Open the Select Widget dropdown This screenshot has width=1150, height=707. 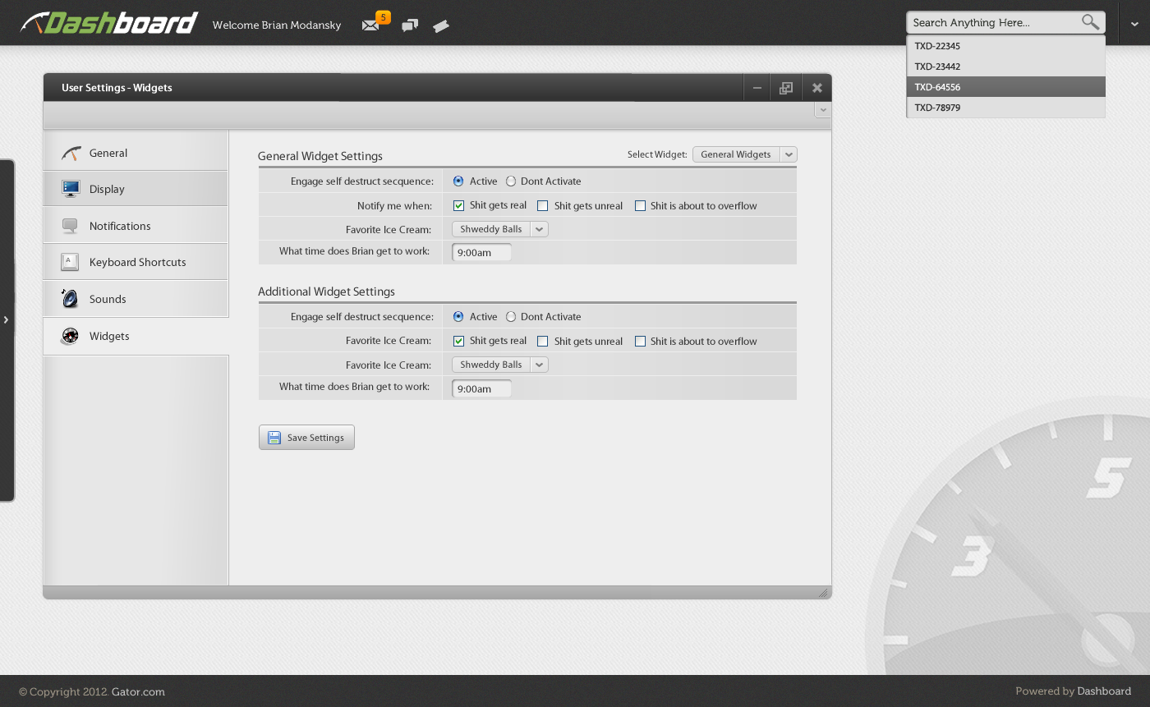745,154
